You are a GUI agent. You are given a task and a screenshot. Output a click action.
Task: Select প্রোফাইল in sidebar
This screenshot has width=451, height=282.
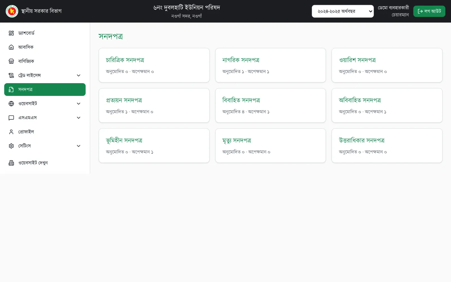45,132
